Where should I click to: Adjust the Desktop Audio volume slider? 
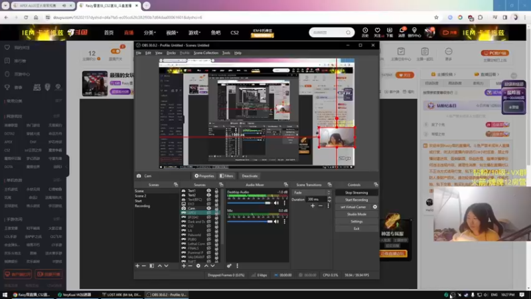click(250, 203)
